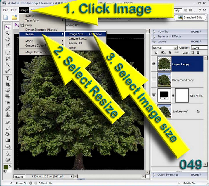This screenshot has width=209, height=186.
Task: Click the Standard Edit button
Action: click(x=190, y=17)
